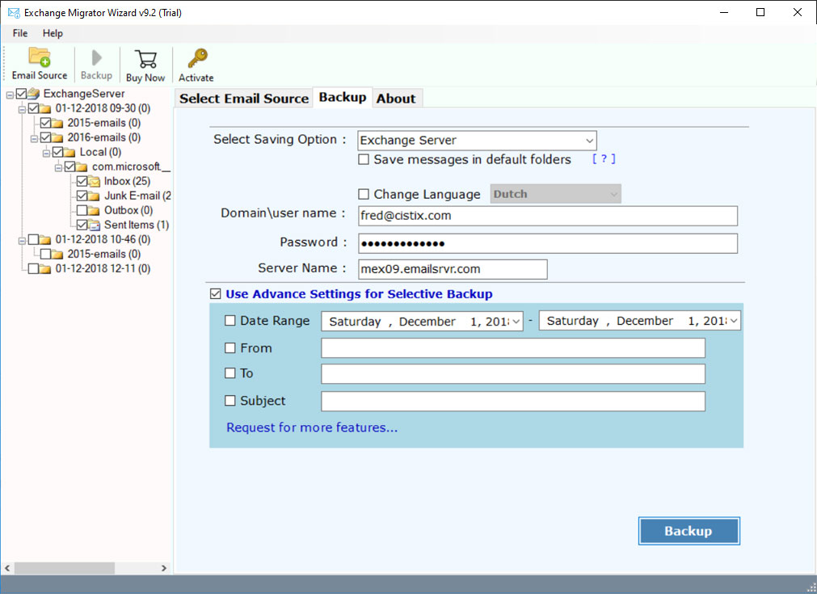Select the Sent Items folder icon
This screenshot has height=594, width=817.
pyautogui.click(x=94, y=225)
